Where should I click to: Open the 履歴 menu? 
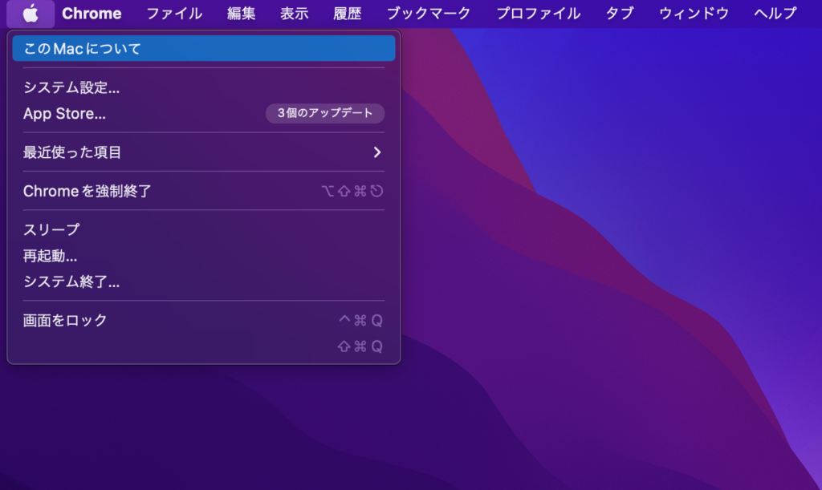pyautogui.click(x=347, y=14)
